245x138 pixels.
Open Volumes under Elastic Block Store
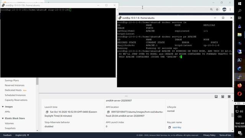tap(9, 123)
